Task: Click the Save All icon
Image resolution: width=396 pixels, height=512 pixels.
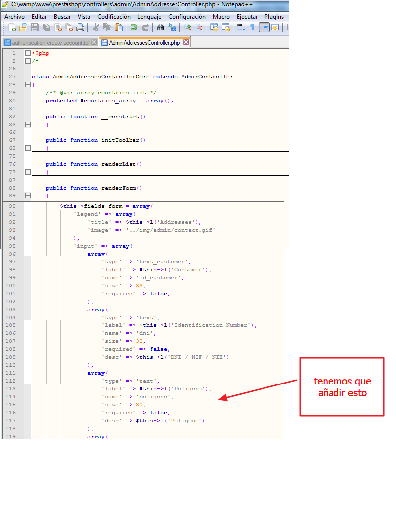Action: point(46,27)
